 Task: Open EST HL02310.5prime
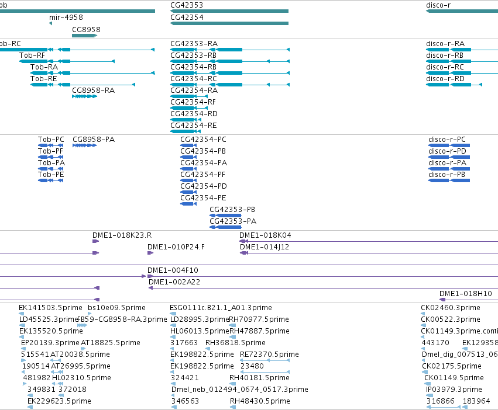(57, 384)
